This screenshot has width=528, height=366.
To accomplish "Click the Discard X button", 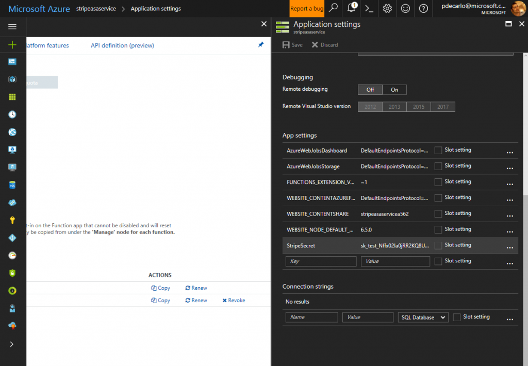I will coord(325,45).
